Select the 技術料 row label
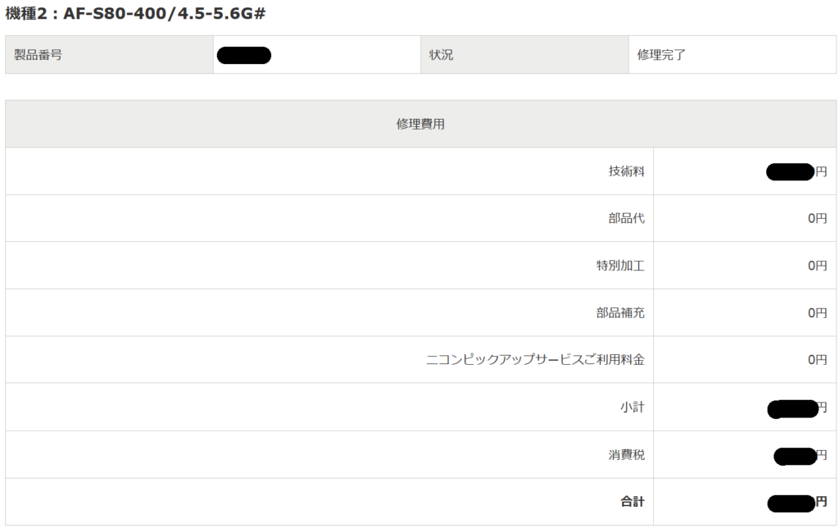 click(x=626, y=171)
